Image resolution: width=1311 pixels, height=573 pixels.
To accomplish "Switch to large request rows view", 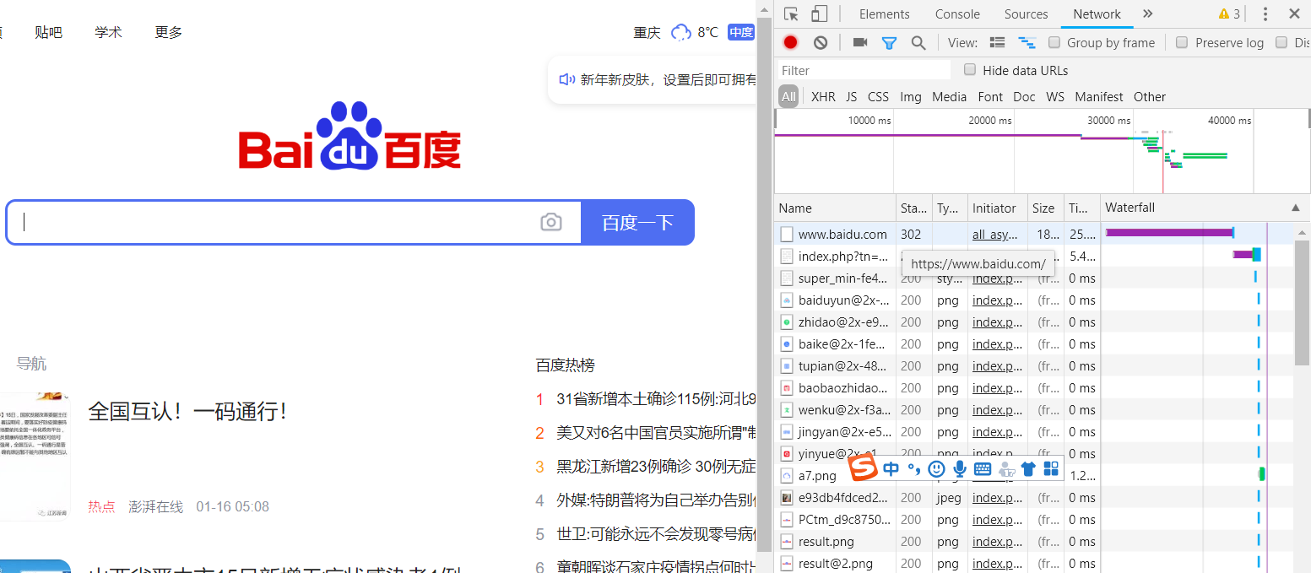I will [997, 42].
